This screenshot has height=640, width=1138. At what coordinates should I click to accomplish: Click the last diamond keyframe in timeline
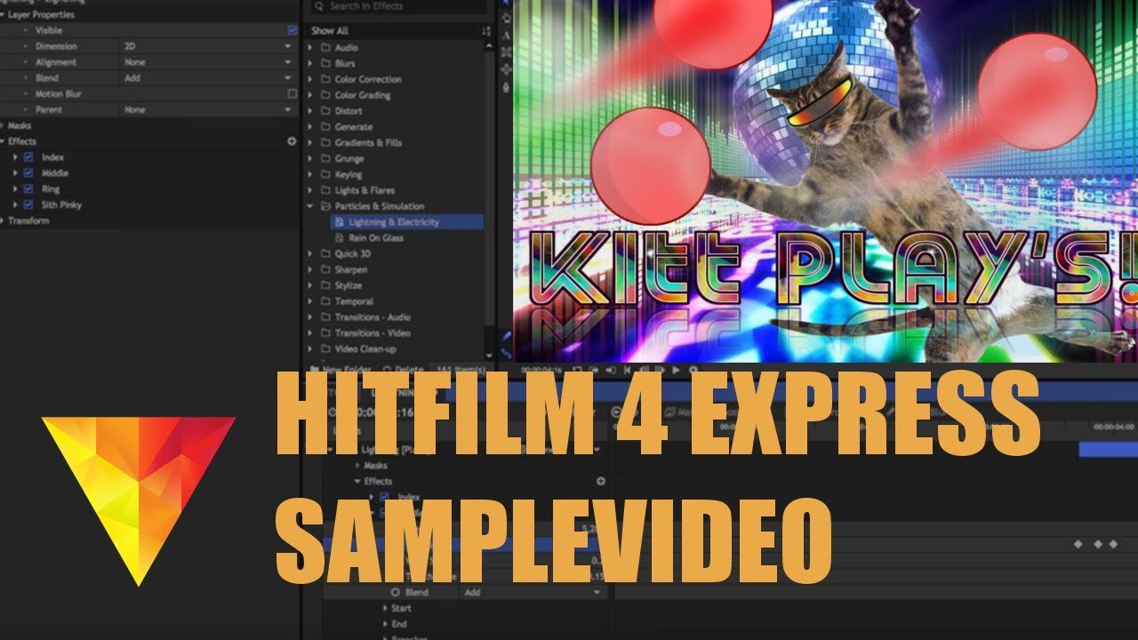[1112, 544]
